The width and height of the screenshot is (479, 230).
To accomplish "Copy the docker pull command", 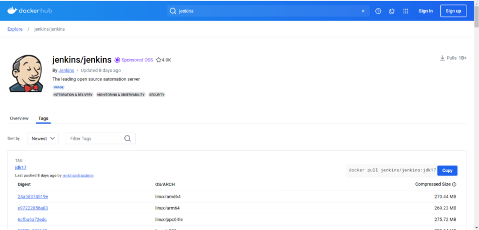I will pyautogui.click(x=447, y=171).
